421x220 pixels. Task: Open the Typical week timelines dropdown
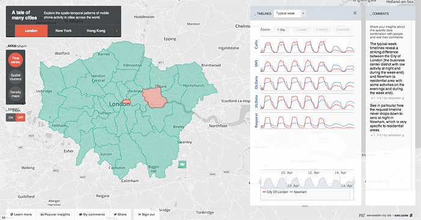click(289, 13)
